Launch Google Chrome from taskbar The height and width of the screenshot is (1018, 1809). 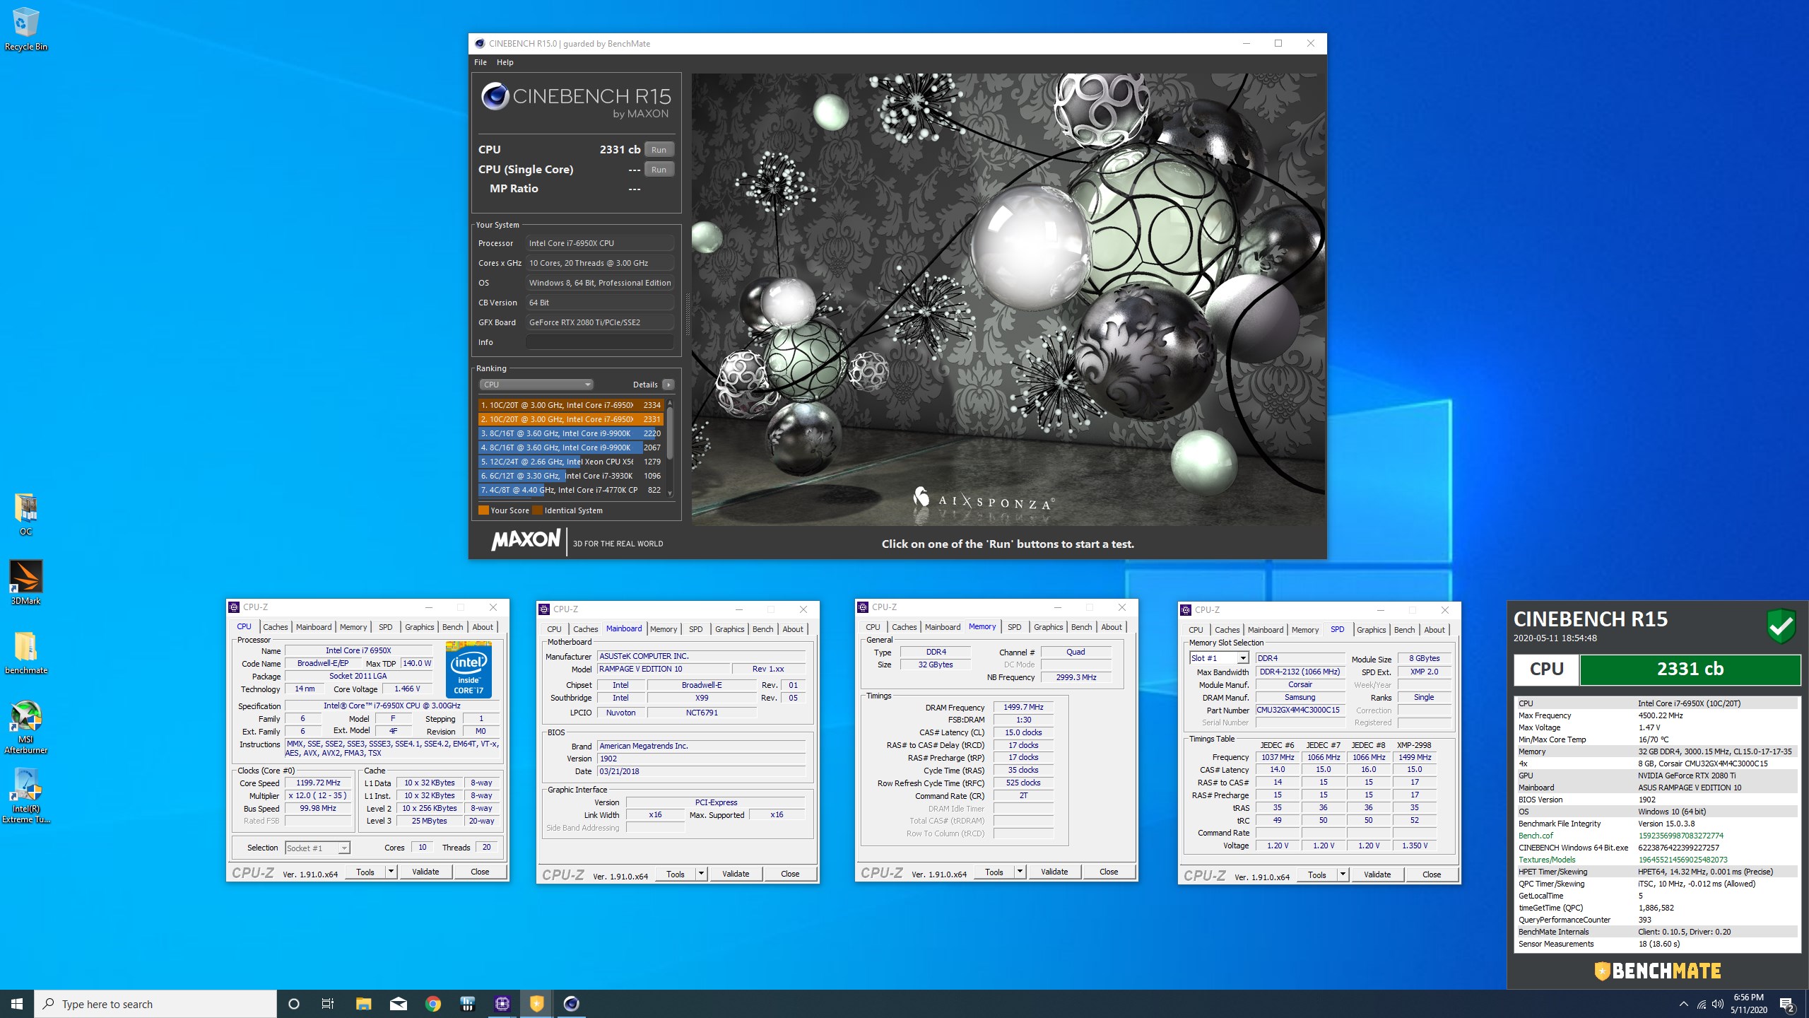[433, 1004]
